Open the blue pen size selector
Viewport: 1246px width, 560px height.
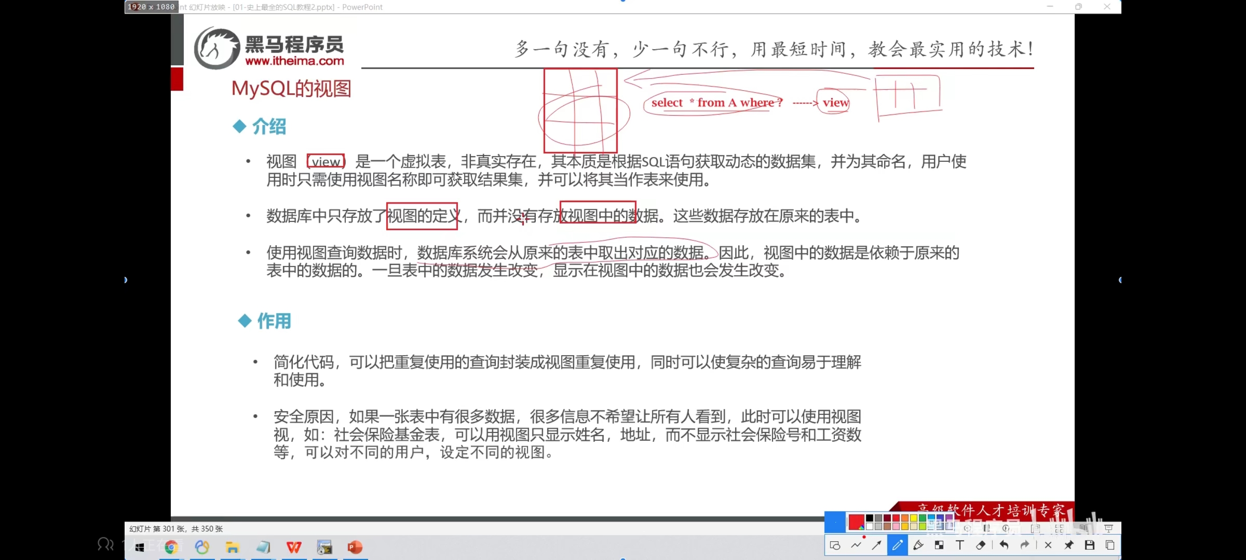pos(835,522)
